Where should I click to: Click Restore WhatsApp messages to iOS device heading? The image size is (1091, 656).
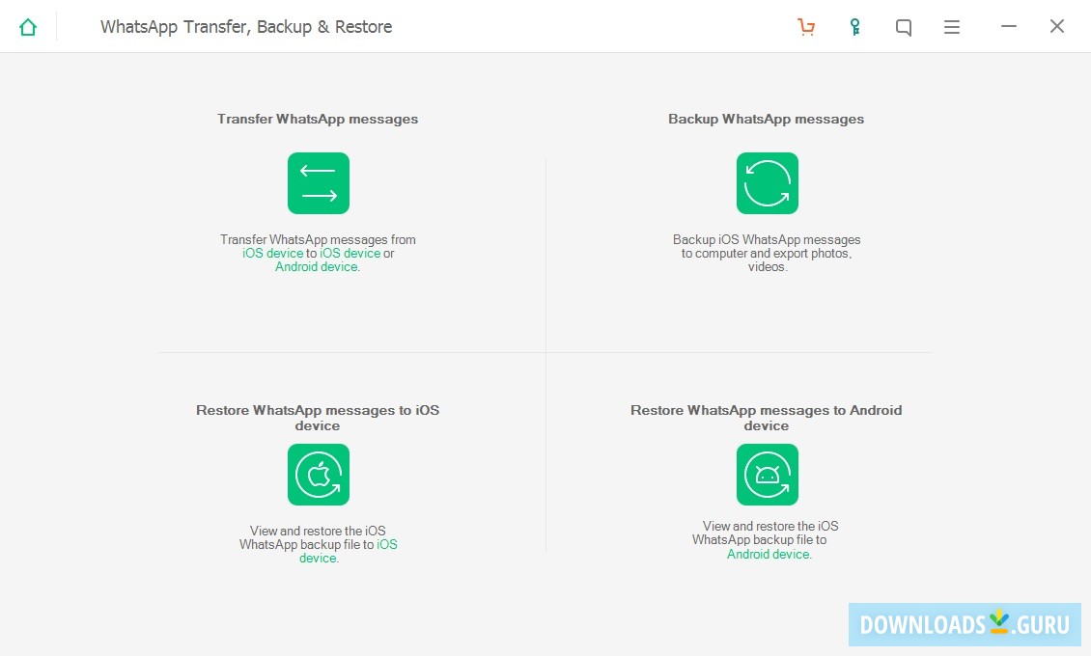tap(318, 418)
